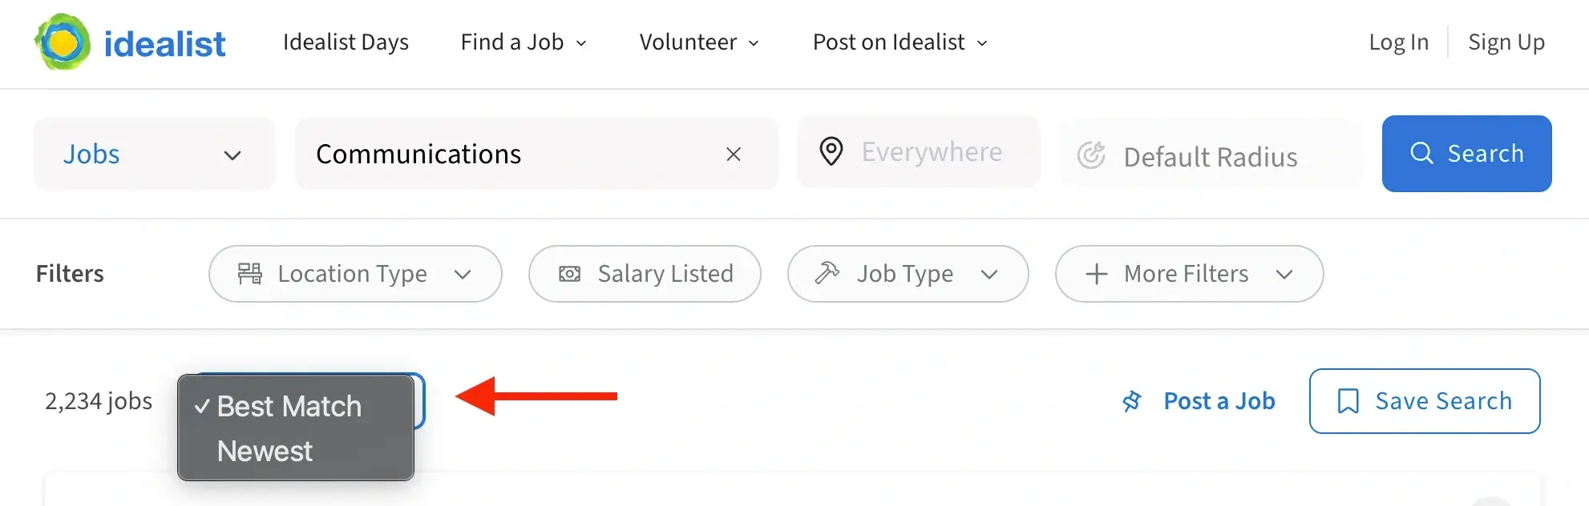This screenshot has height=506, width=1589.
Task: Open the Post on Idealist menu
Action: (x=888, y=42)
